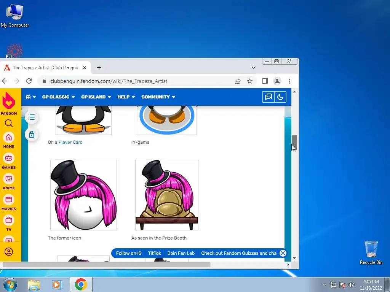The height and width of the screenshot is (292, 390).
Task: Select The Trapeze Artist browser tab
Action: [45, 68]
